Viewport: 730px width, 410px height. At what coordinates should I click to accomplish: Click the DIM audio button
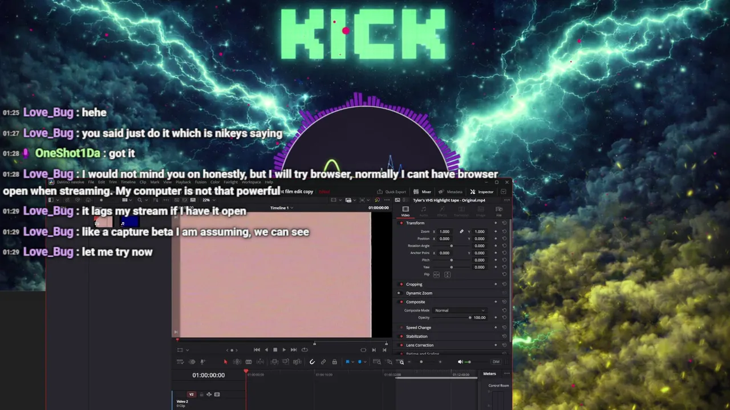[496, 362]
